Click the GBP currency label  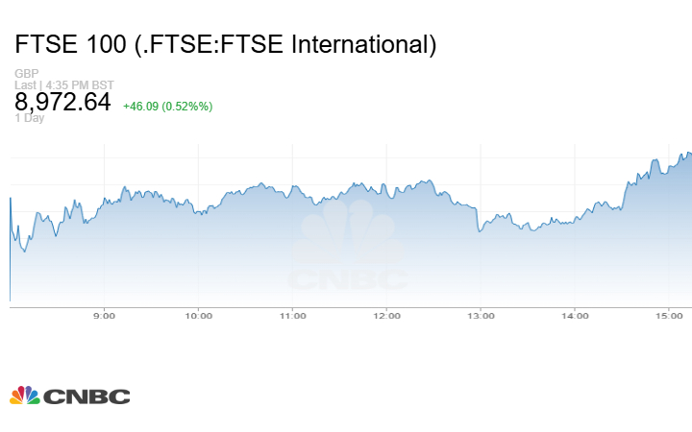tap(26, 73)
